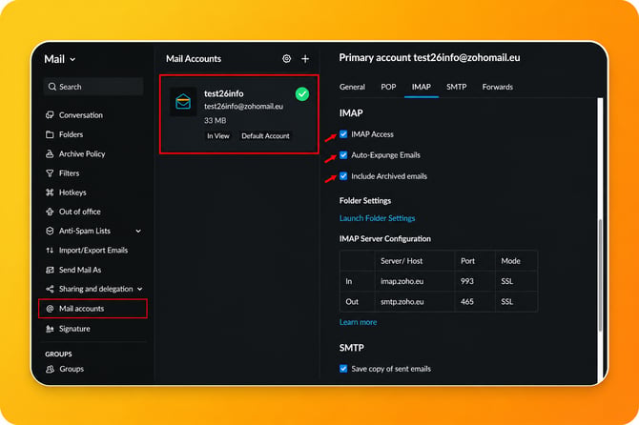The height and width of the screenshot is (425, 639).
Task: Open Import/Export Emails arrows icon
Action: pyautogui.click(x=50, y=250)
